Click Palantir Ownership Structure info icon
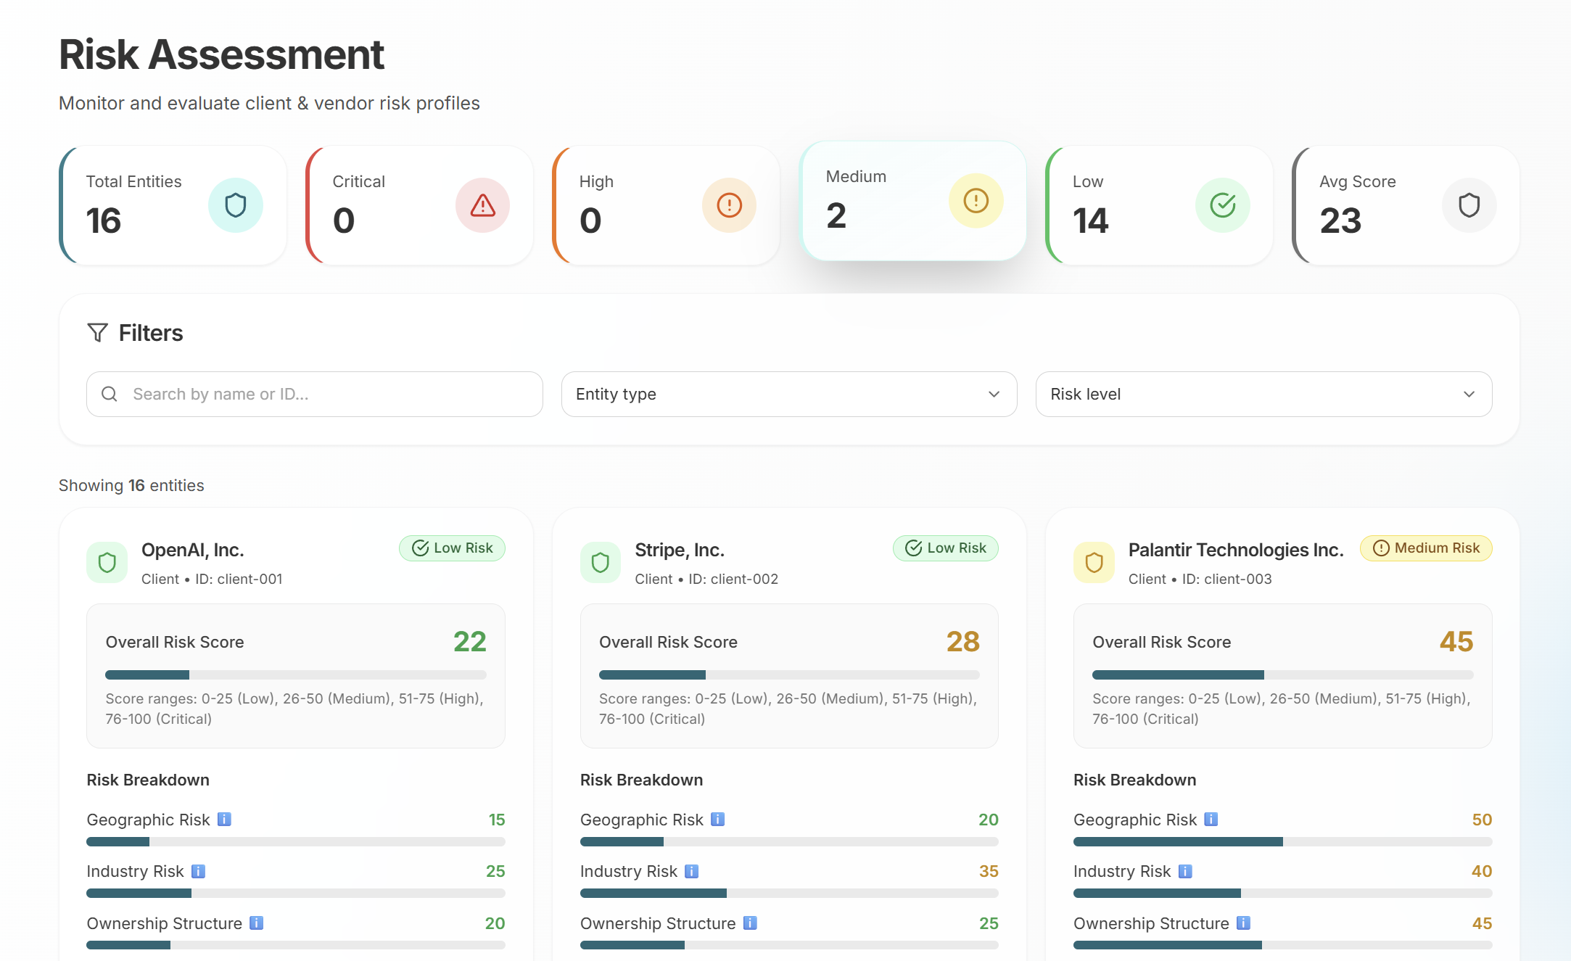Viewport: 1571px width, 961px height. pyautogui.click(x=1243, y=923)
